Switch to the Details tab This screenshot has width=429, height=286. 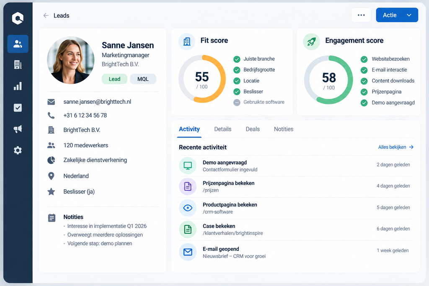coord(223,129)
